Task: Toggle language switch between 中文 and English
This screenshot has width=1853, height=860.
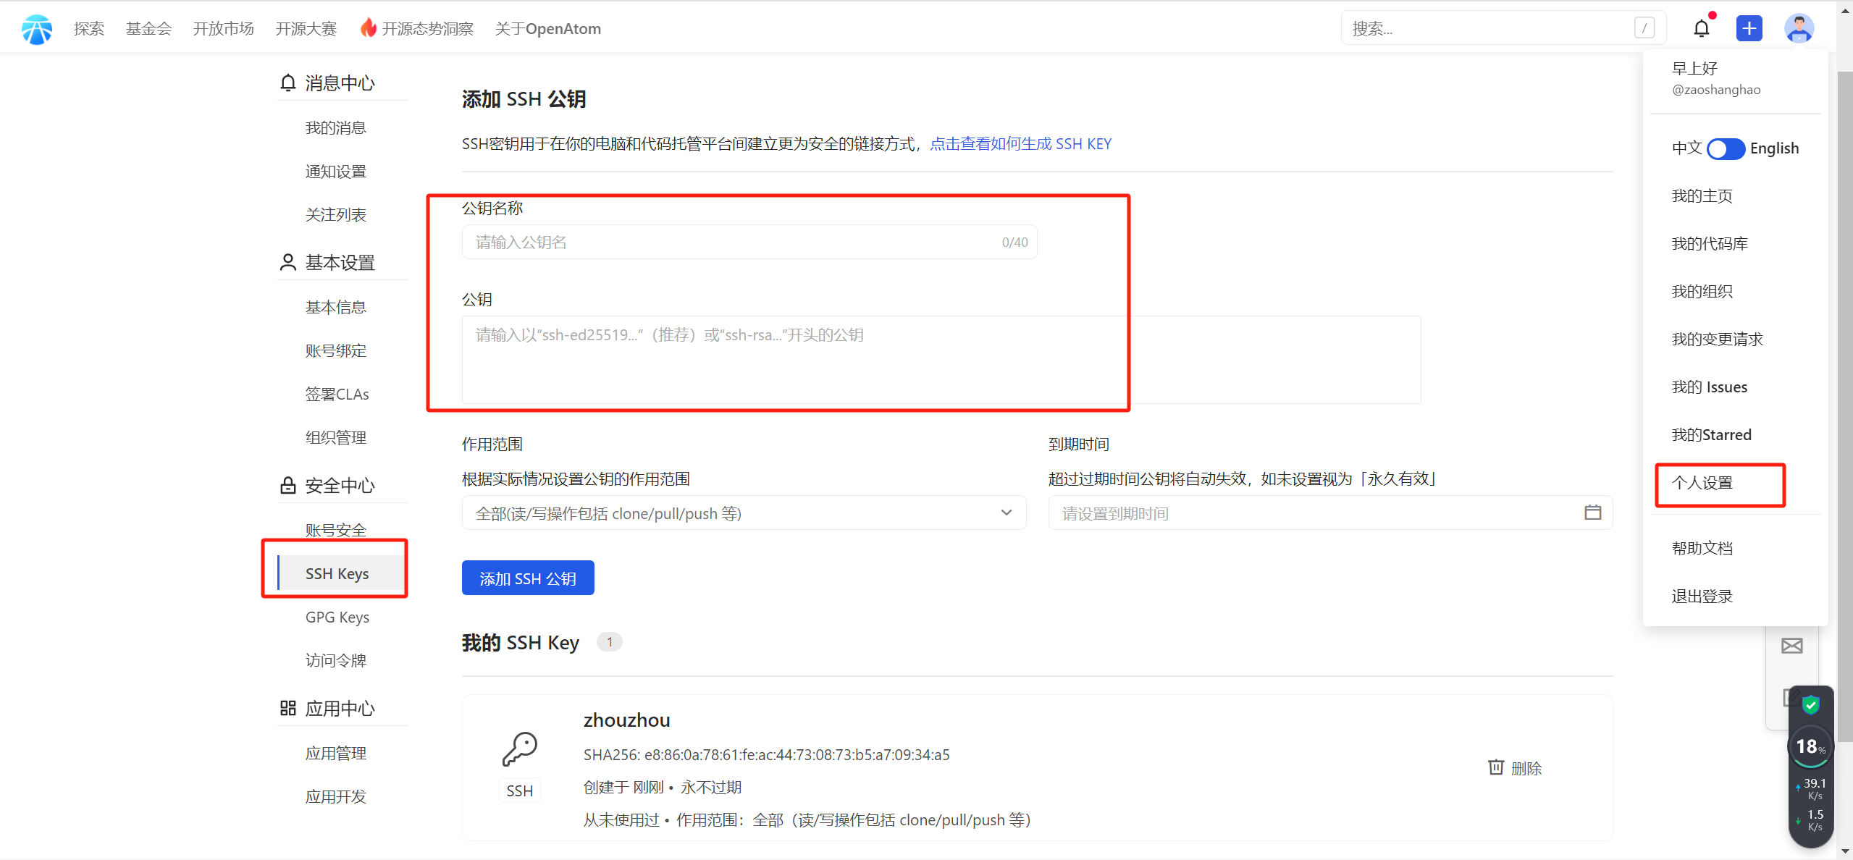Action: coord(1726,148)
